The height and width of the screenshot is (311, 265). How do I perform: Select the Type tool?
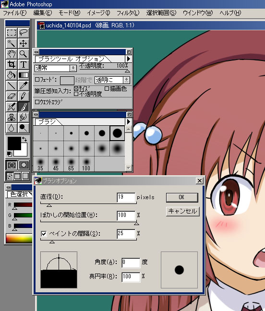tap(24, 64)
